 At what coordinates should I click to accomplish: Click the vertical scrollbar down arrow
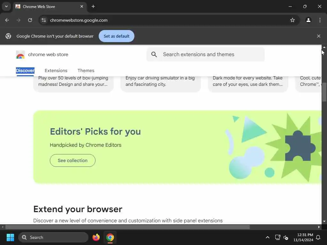click(x=324, y=221)
